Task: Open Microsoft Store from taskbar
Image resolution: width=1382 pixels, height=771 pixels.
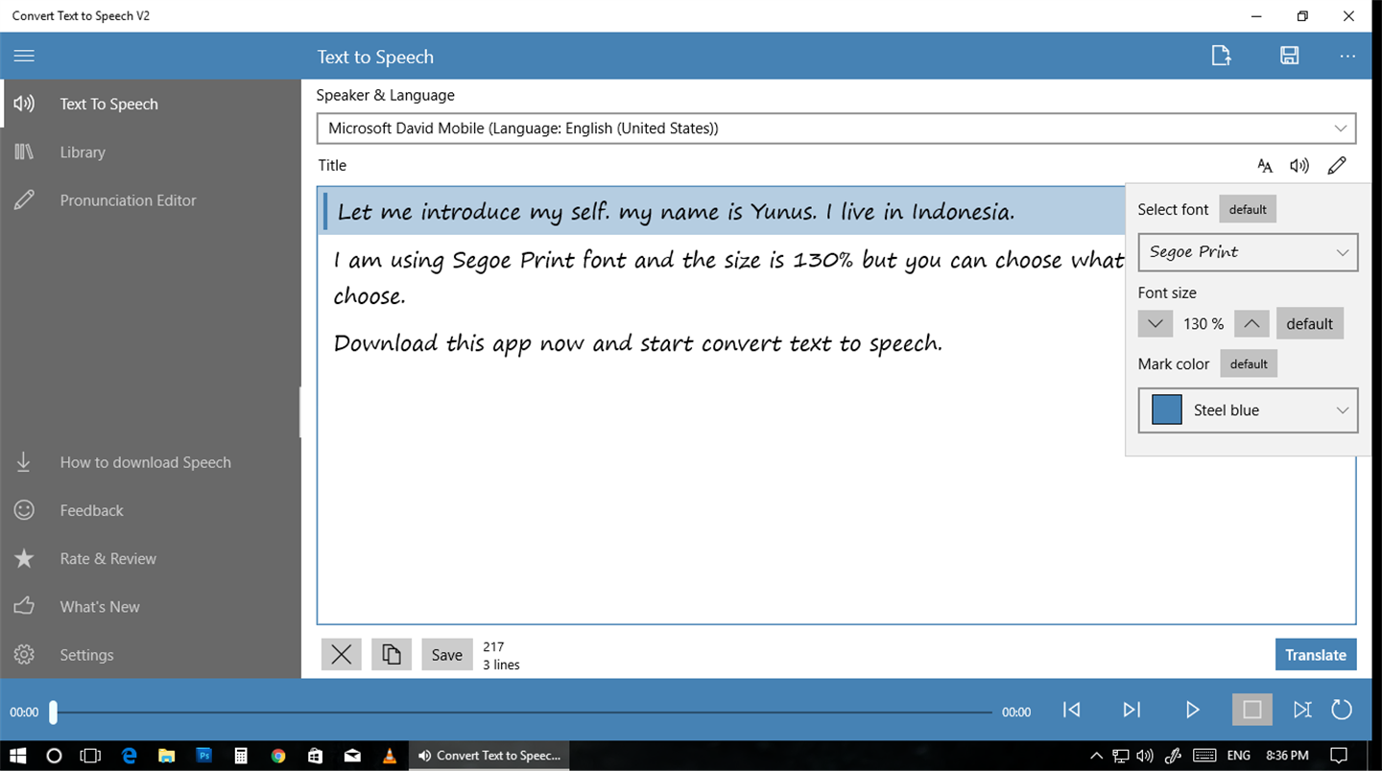Action: click(315, 756)
